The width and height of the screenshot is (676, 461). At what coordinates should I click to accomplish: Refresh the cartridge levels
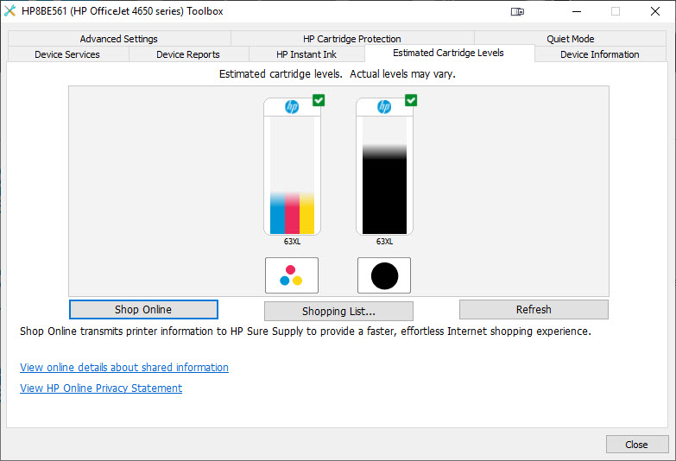534,310
